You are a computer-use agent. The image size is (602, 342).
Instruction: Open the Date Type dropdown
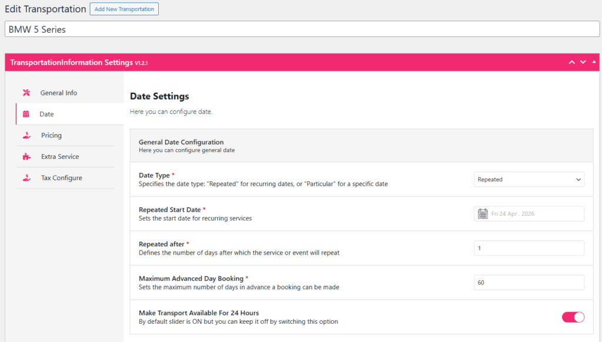[x=529, y=180]
